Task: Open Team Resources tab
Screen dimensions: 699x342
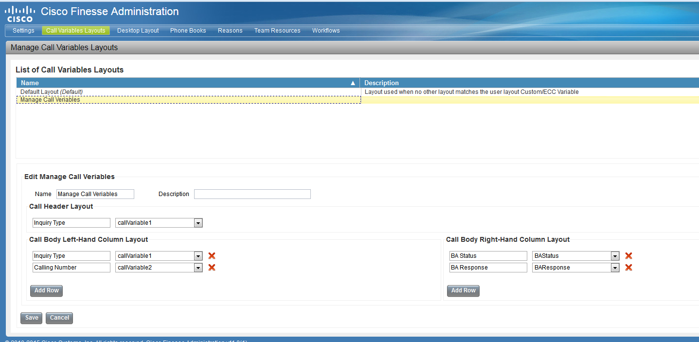Action: (277, 31)
